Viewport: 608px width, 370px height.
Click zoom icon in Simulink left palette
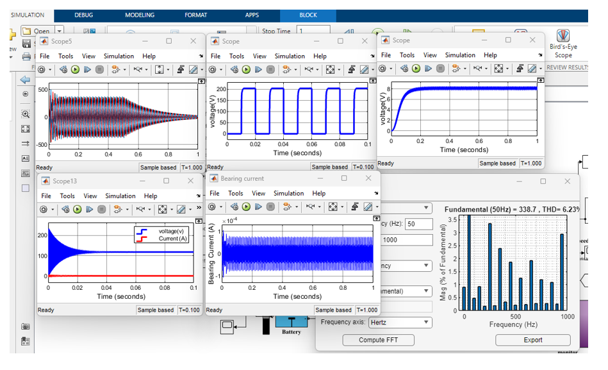tap(25, 114)
